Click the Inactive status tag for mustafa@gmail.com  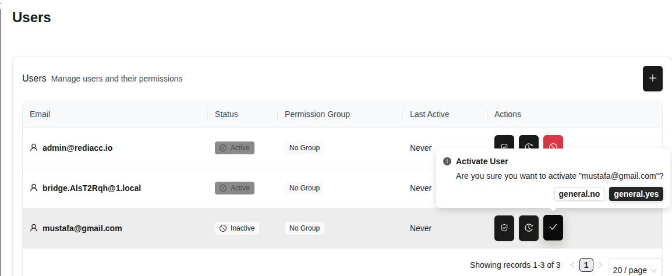click(237, 228)
